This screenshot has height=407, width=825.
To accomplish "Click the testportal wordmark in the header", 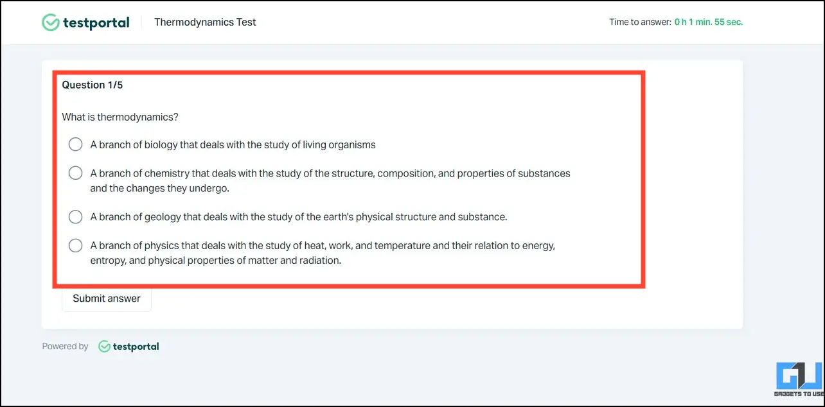I will click(96, 22).
